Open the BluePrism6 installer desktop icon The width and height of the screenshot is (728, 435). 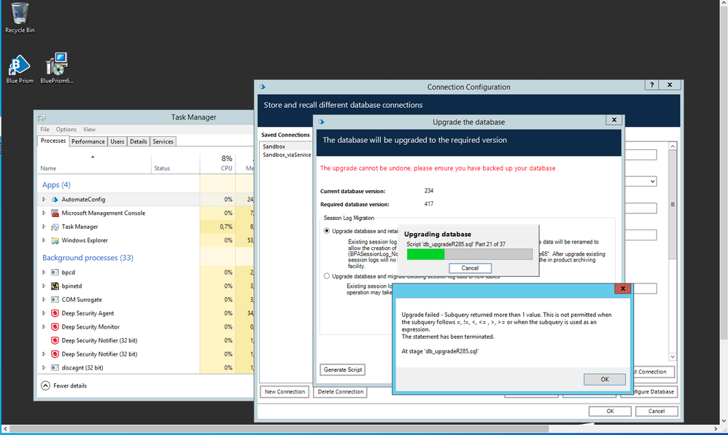click(x=56, y=66)
